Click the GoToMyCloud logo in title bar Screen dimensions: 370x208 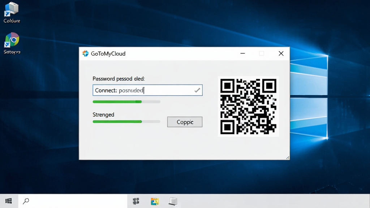85,53
